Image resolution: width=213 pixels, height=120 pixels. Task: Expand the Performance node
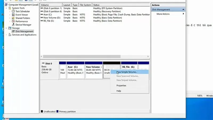(x=10, y=21)
